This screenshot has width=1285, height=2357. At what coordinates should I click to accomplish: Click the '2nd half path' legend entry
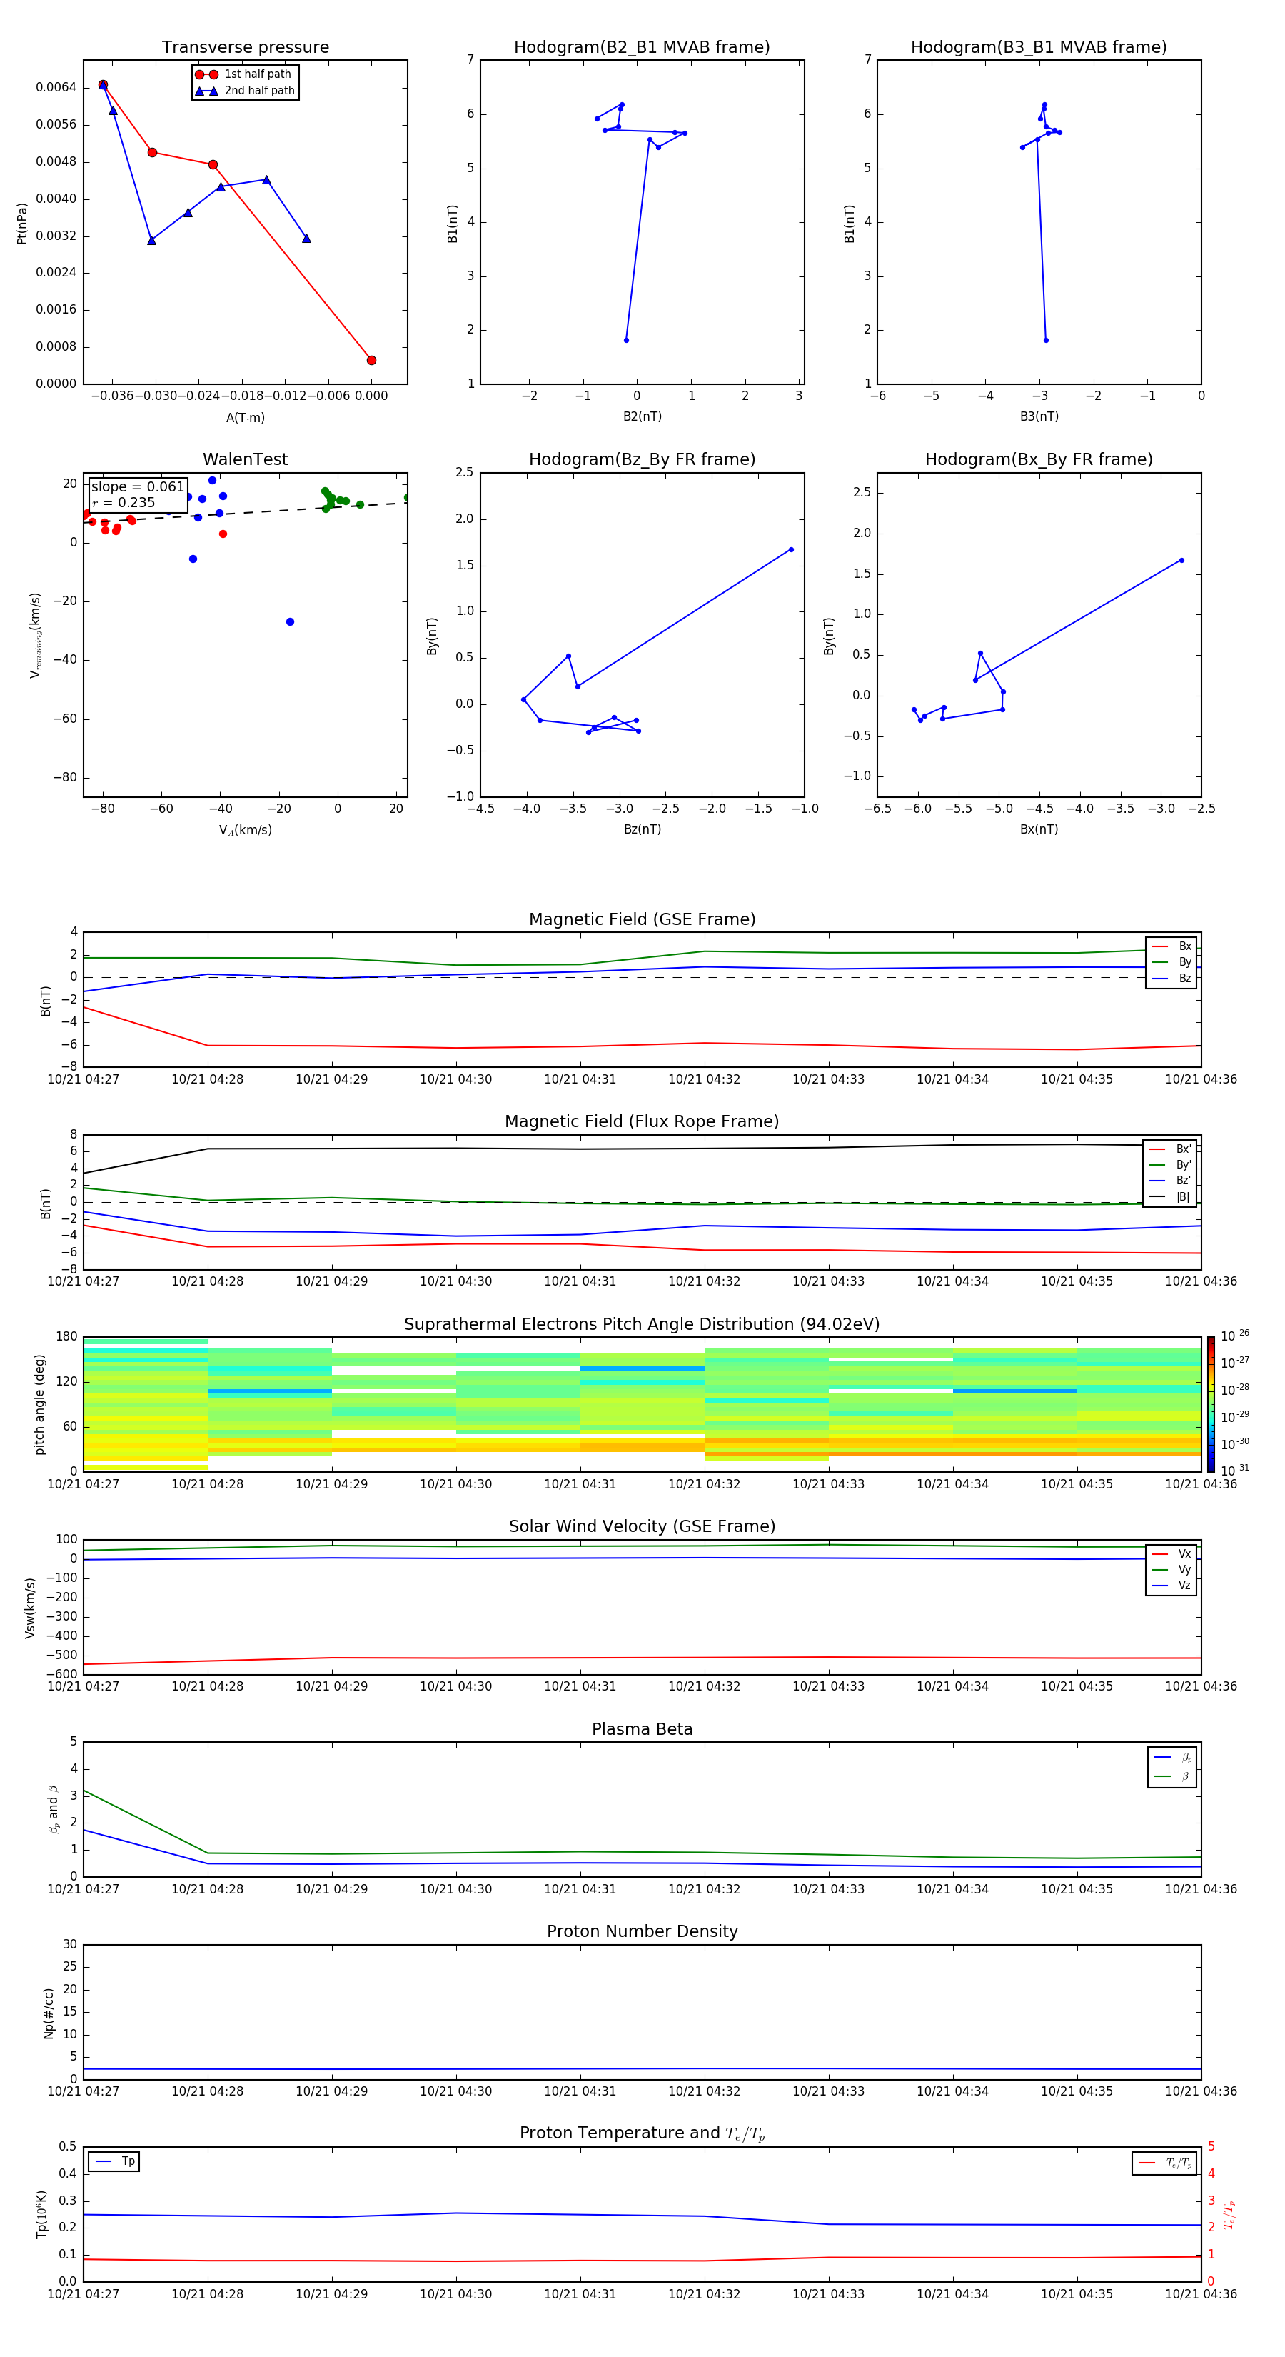coord(245,91)
